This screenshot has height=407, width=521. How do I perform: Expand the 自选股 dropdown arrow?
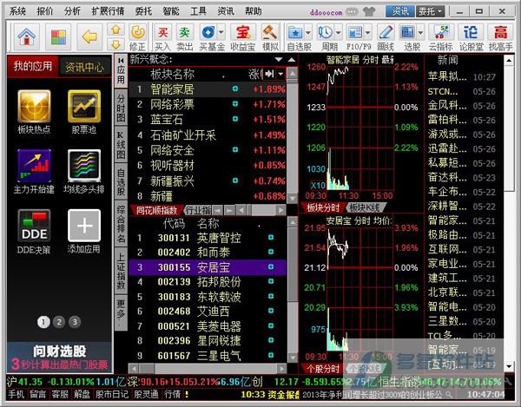coord(308,32)
